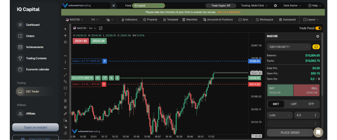Select the parallel channel drawing tool

coord(65,81)
